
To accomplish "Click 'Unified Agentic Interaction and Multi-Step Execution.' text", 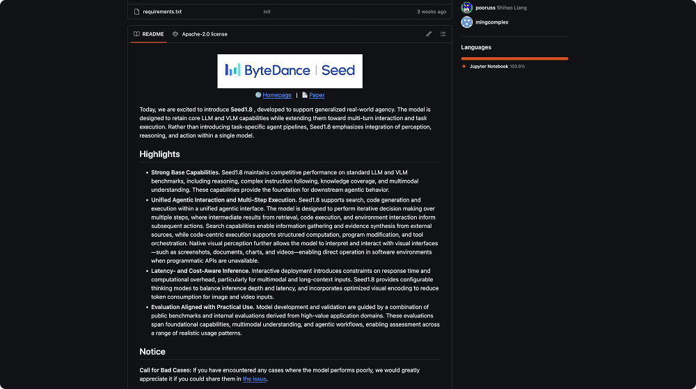I will coord(224,200).
